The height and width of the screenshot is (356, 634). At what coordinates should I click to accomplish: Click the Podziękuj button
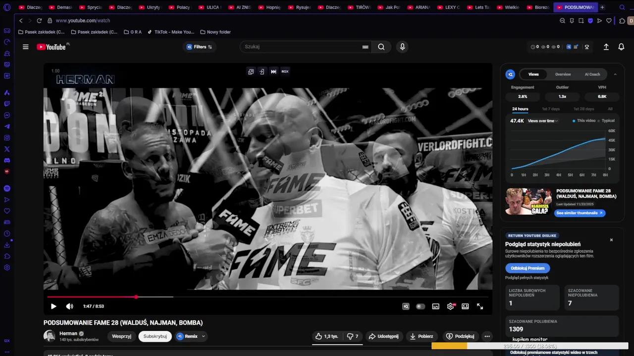[x=461, y=336]
